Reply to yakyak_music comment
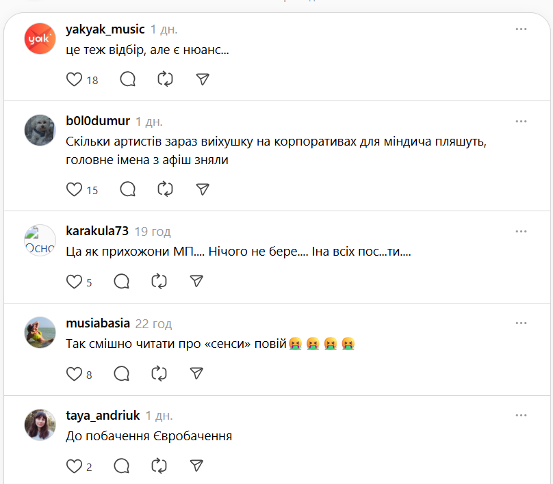This screenshot has width=553, height=484. 128,79
